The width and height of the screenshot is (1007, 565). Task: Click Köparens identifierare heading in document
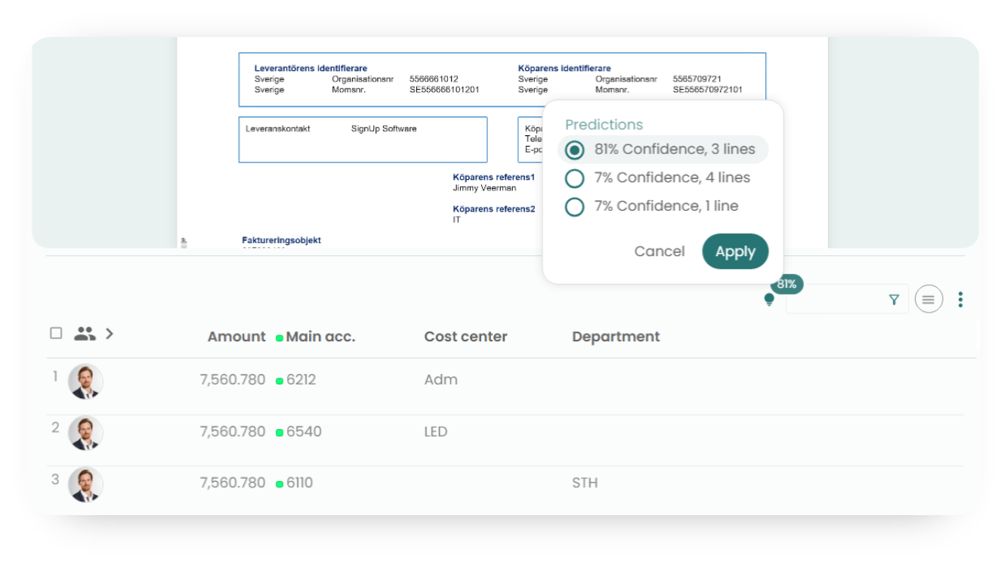tap(564, 69)
